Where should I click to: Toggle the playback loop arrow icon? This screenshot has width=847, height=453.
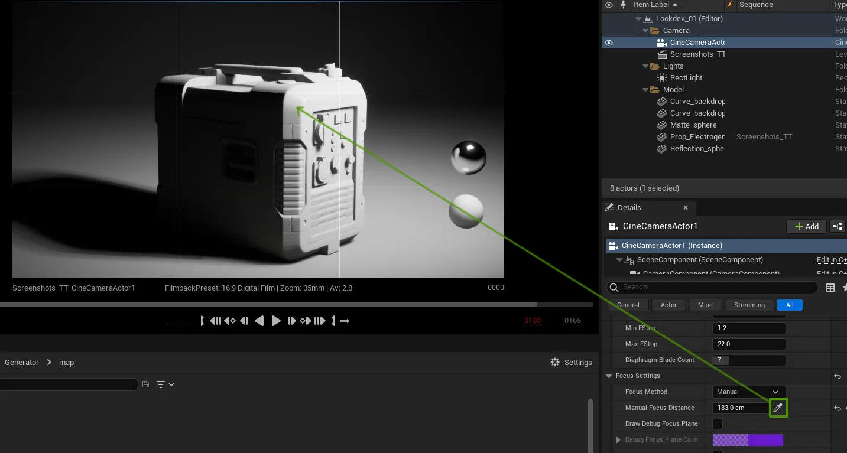[345, 321]
